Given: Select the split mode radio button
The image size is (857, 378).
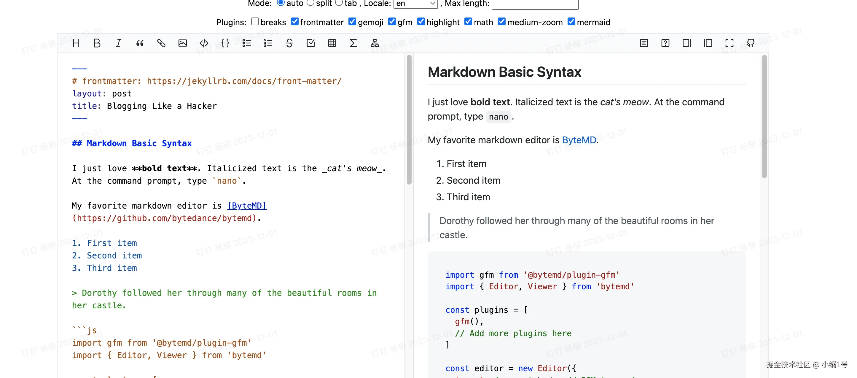Looking at the screenshot, I should [310, 3].
